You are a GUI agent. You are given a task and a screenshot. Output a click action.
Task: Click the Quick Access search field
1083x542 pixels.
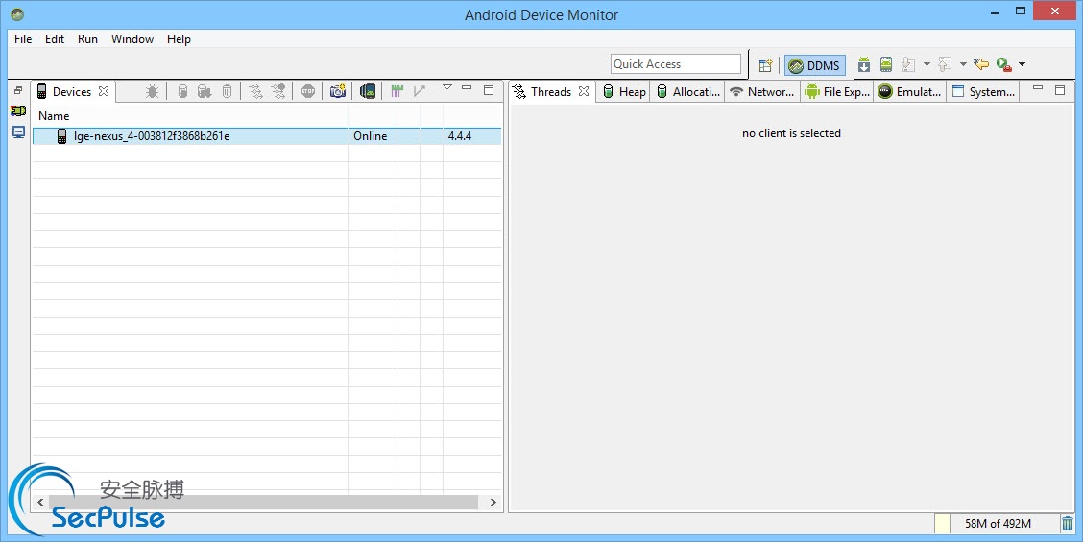pos(676,63)
